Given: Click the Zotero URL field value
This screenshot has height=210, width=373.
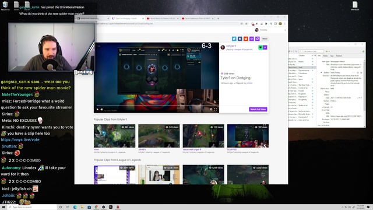Looking at the screenshot, I should click(346, 116).
